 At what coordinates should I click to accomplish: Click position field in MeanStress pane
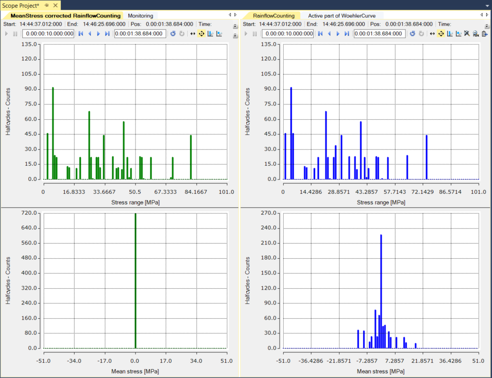pyautogui.click(x=140, y=34)
